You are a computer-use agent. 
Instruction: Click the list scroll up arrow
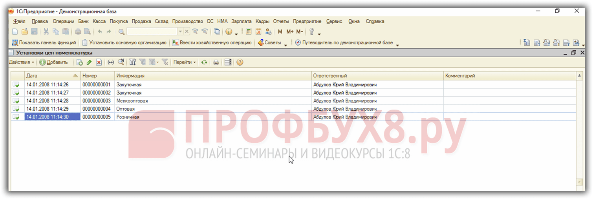point(580,75)
